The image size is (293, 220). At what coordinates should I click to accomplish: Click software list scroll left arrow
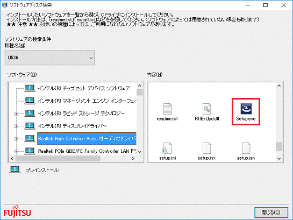12,159
